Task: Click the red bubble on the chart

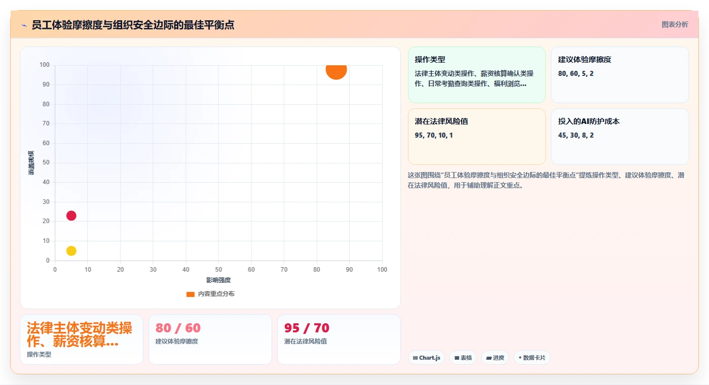Action: pos(71,216)
